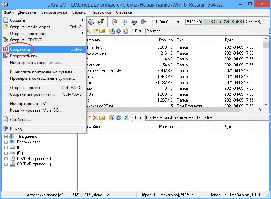The image size is (271, 199).
Task: Expand the CD/DVD-привод(E:) node
Action: pos(6,159)
